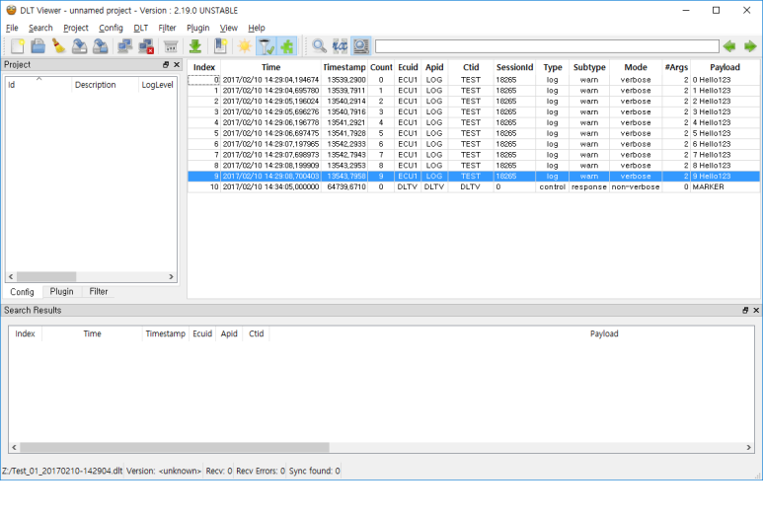Toggle the regular expression search button
The image size is (763, 514).
pyautogui.click(x=340, y=46)
